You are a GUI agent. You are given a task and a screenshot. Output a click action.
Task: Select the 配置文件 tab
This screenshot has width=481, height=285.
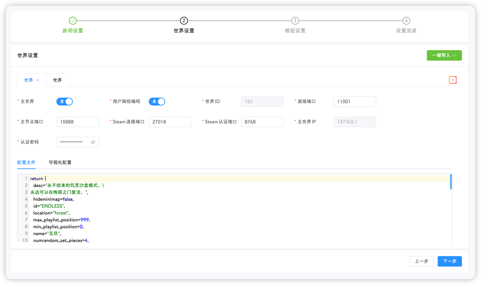(26, 162)
